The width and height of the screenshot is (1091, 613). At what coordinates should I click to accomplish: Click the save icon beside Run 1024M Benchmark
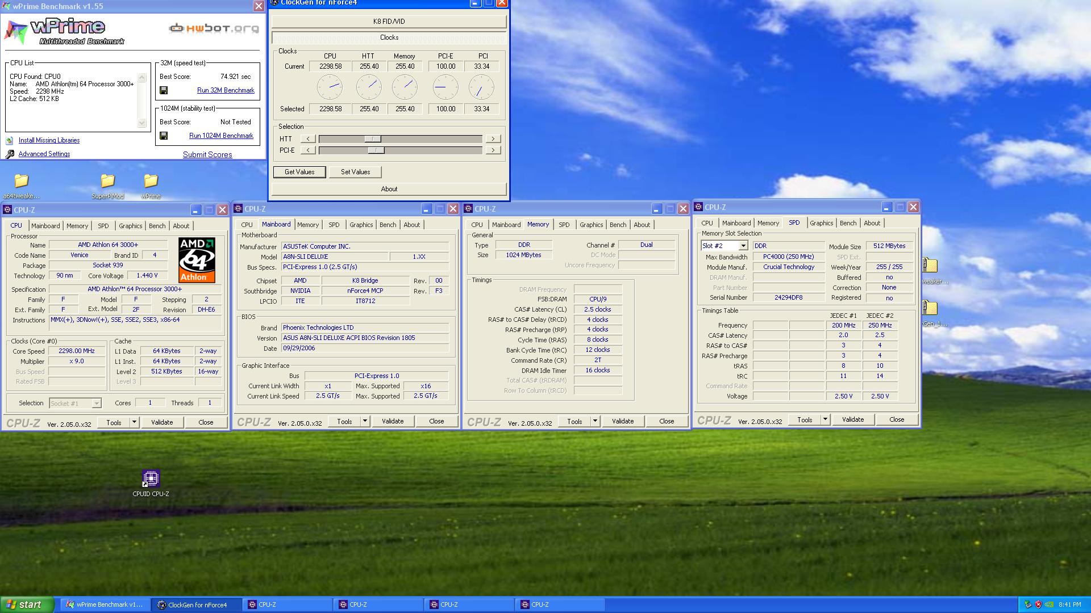click(x=164, y=136)
